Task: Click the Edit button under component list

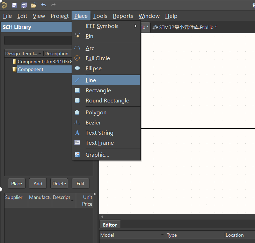Action: (x=80, y=184)
